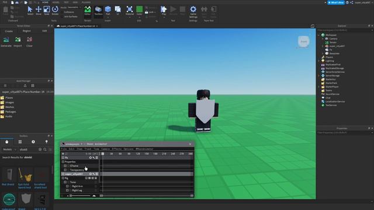This screenshot has height=210, width=374.
Task: Activate the Scale tool
Action: click(47, 10)
